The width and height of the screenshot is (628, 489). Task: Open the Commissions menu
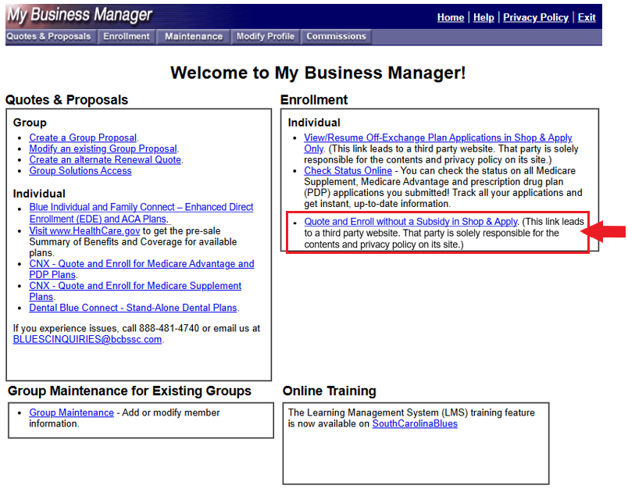click(336, 36)
